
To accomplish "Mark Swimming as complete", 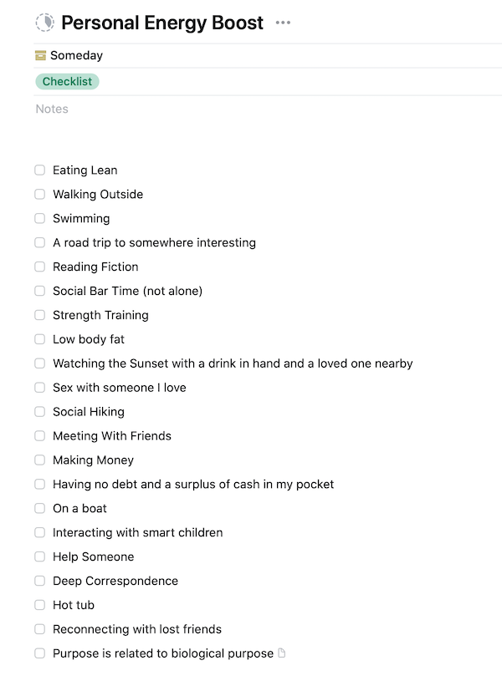I will (x=40, y=219).
